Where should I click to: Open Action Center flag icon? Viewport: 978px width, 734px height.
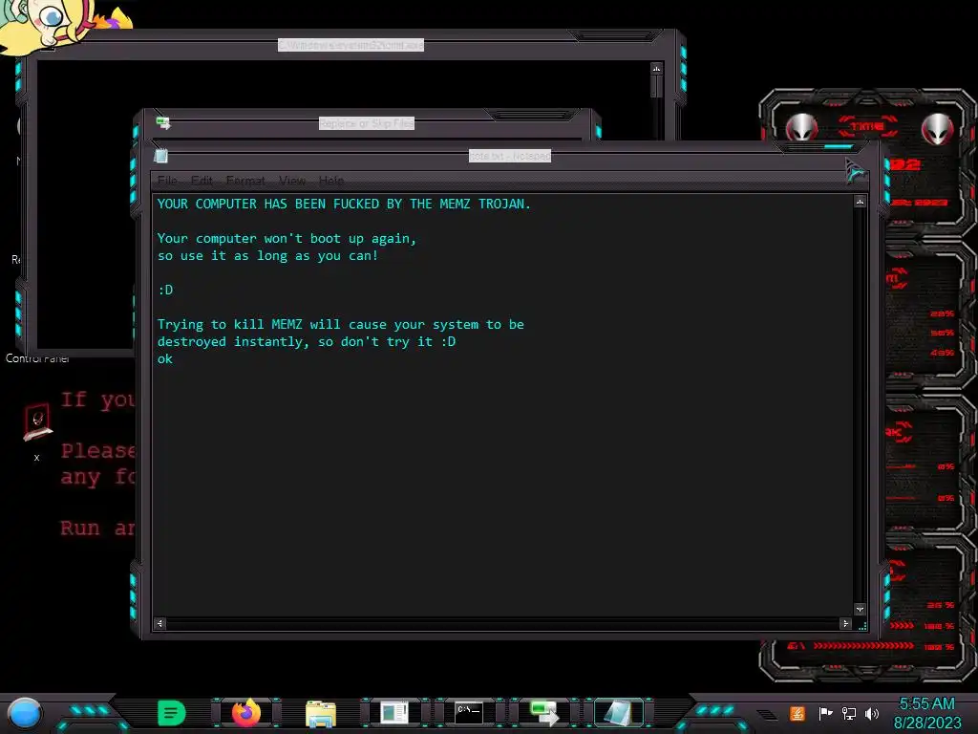(825, 713)
